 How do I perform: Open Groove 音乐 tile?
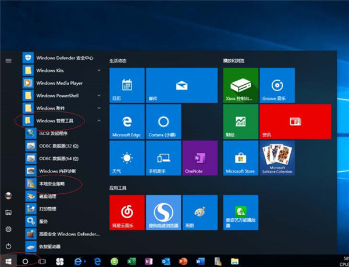pos(277,85)
